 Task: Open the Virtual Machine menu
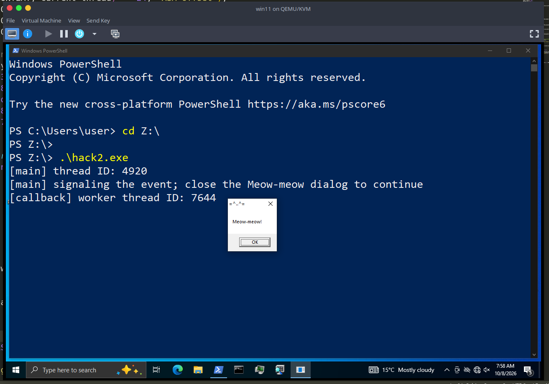pos(41,20)
